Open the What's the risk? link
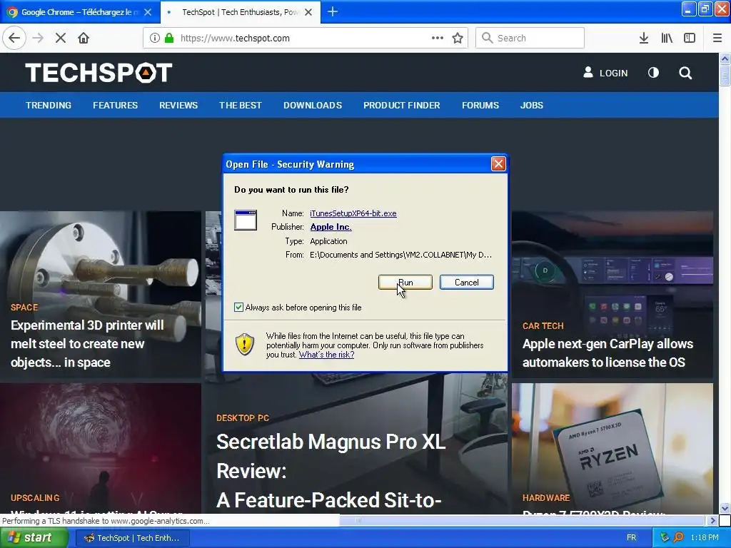 326,355
